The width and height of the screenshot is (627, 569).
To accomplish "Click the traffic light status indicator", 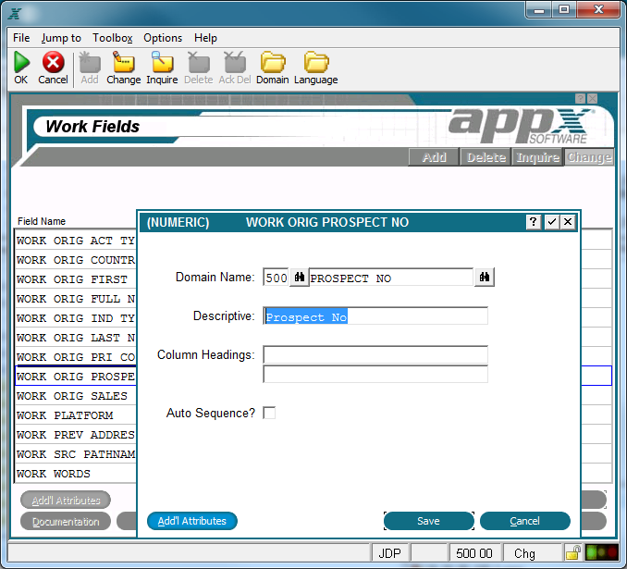I will 601,553.
